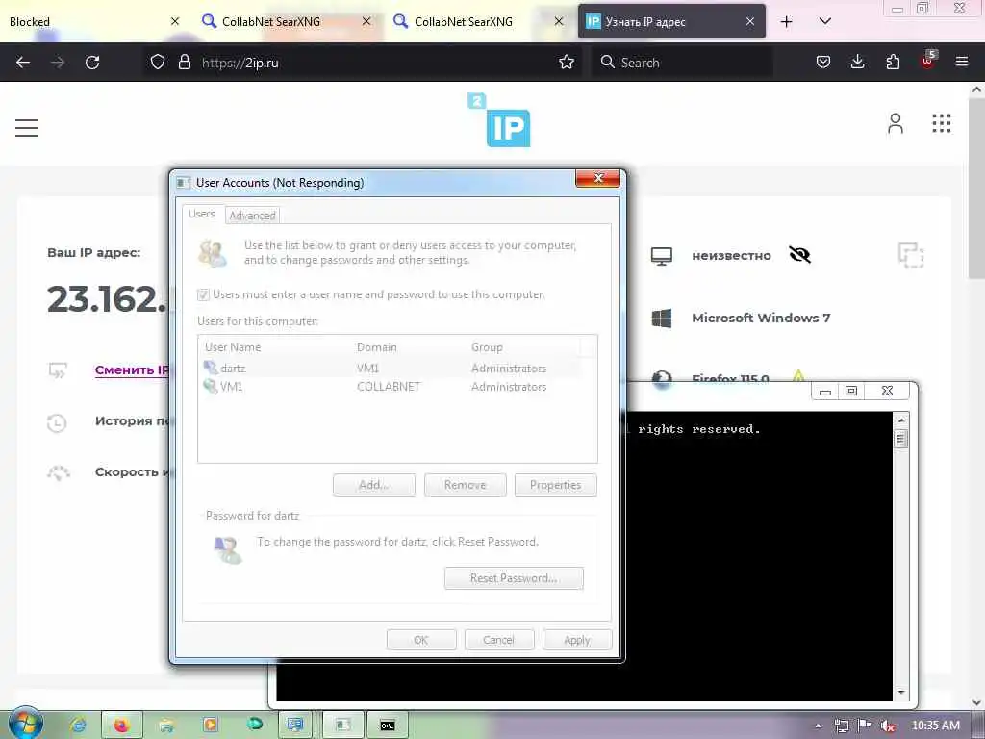Switch to the Узнать IP адрес tab
The image size is (985, 739).
(x=670, y=21)
